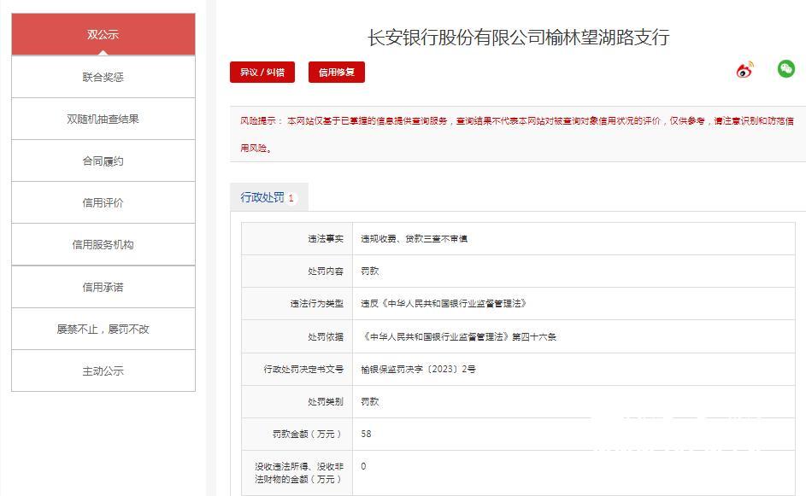
Task: Click the 异议 / 纠错 button
Action: (262, 72)
